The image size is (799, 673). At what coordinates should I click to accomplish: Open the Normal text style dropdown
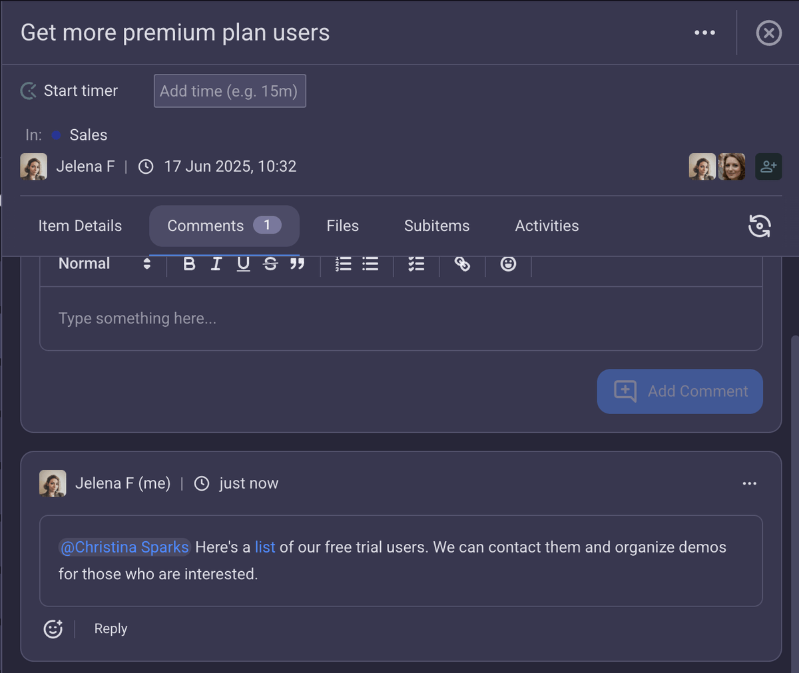pos(105,264)
